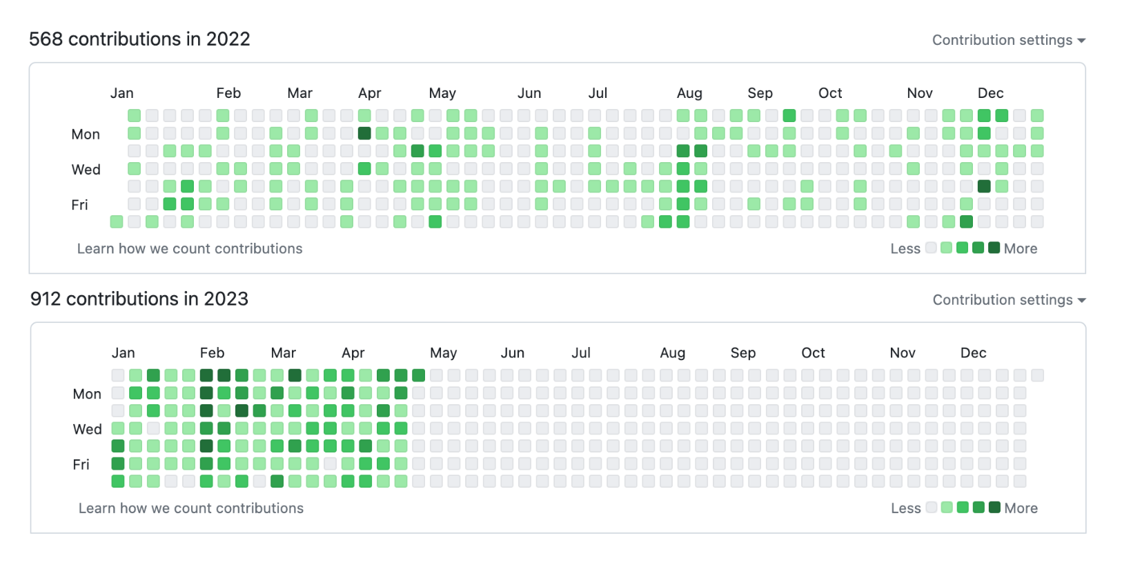This screenshot has height=567, width=1122.
Task: Open Contribution settings dropdown for 2023
Action: tap(1010, 300)
